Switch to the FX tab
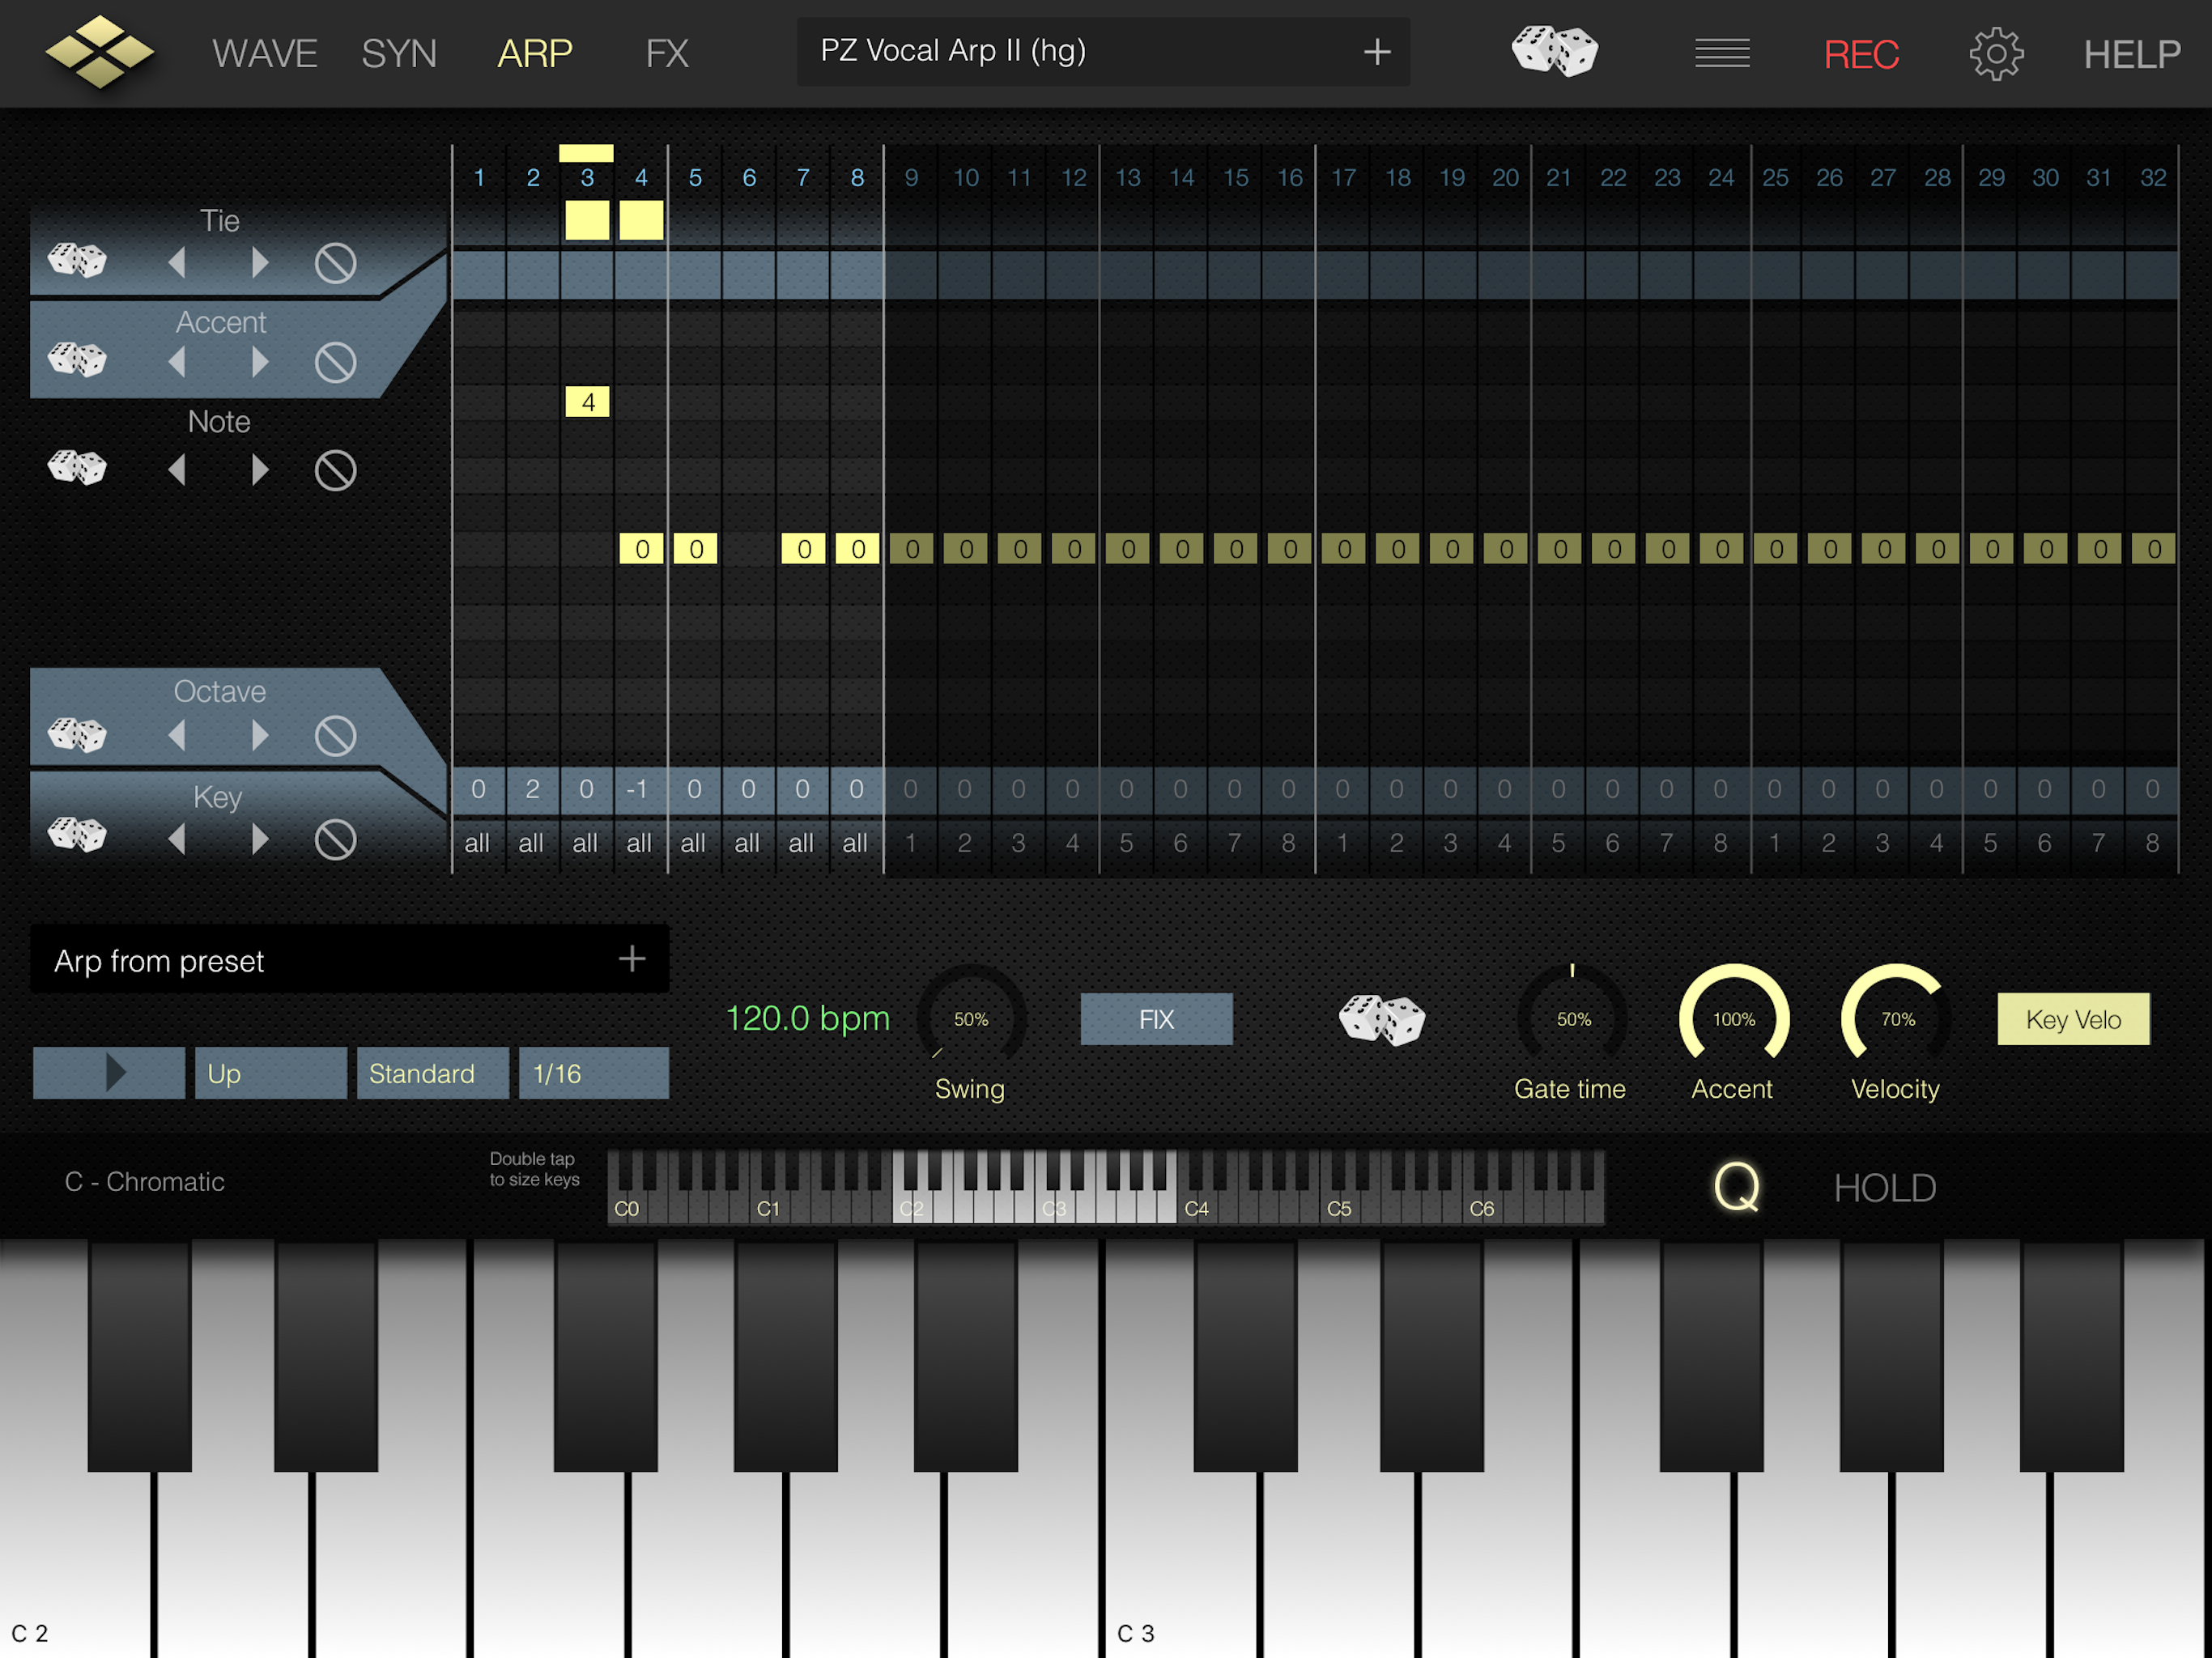This screenshot has height=1658, width=2212. pos(666,53)
